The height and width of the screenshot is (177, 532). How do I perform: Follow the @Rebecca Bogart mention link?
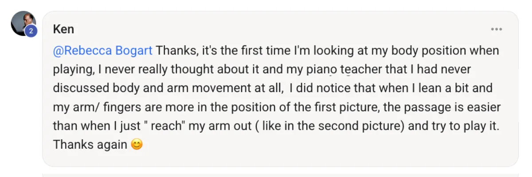103,51
